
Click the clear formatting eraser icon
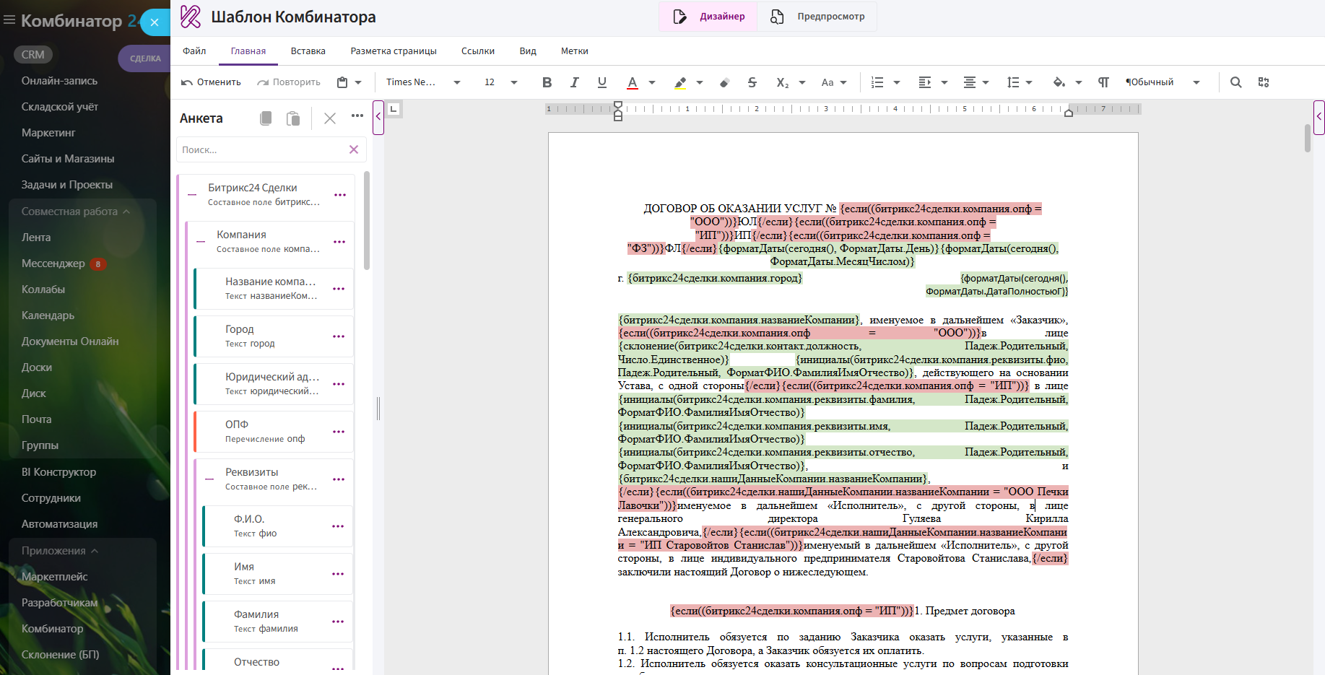pyautogui.click(x=724, y=82)
